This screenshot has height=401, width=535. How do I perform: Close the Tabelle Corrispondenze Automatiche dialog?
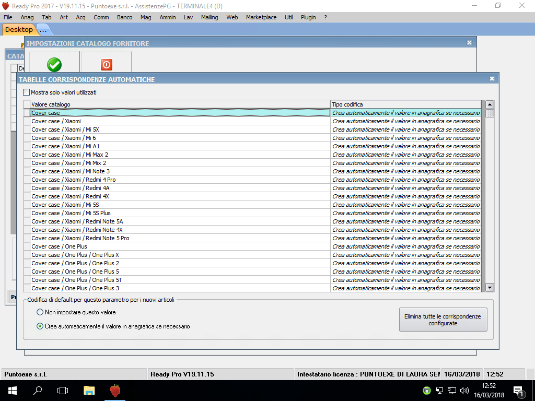pyautogui.click(x=492, y=79)
